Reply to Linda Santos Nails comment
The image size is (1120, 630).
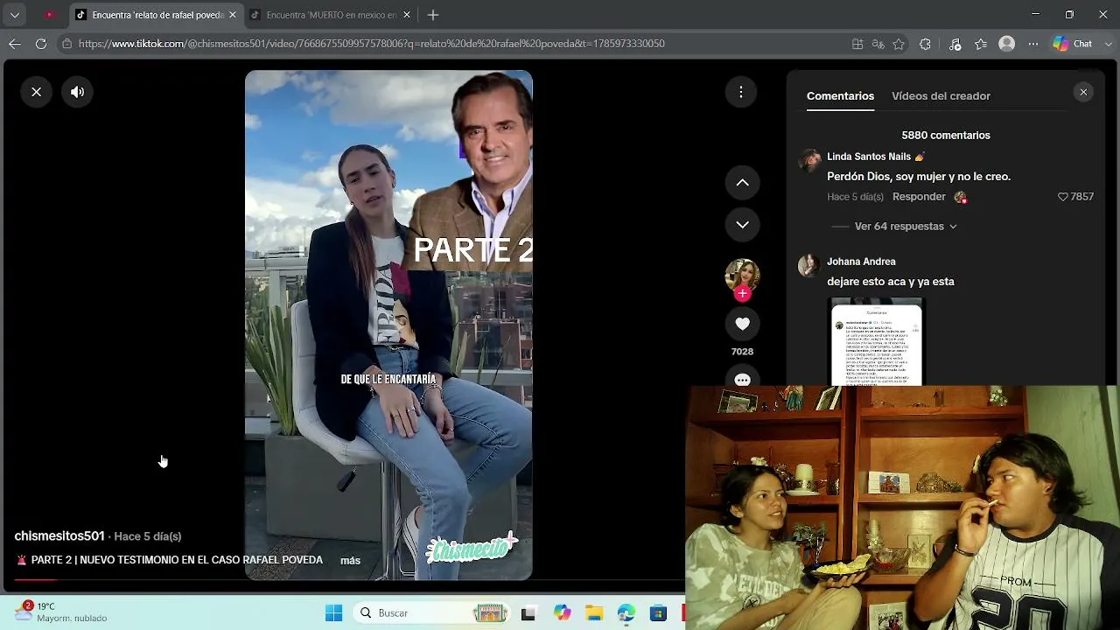pyautogui.click(x=919, y=197)
